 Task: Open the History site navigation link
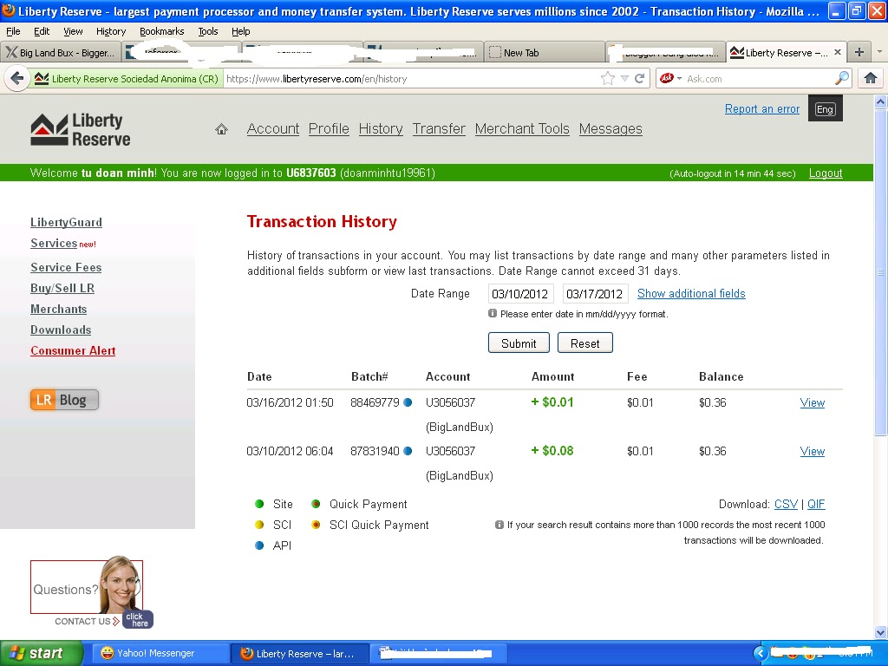point(381,129)
